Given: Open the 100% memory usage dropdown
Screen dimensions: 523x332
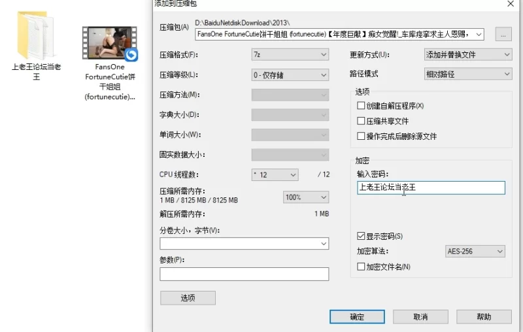Looking at the screenshot, I should [306, 197].
